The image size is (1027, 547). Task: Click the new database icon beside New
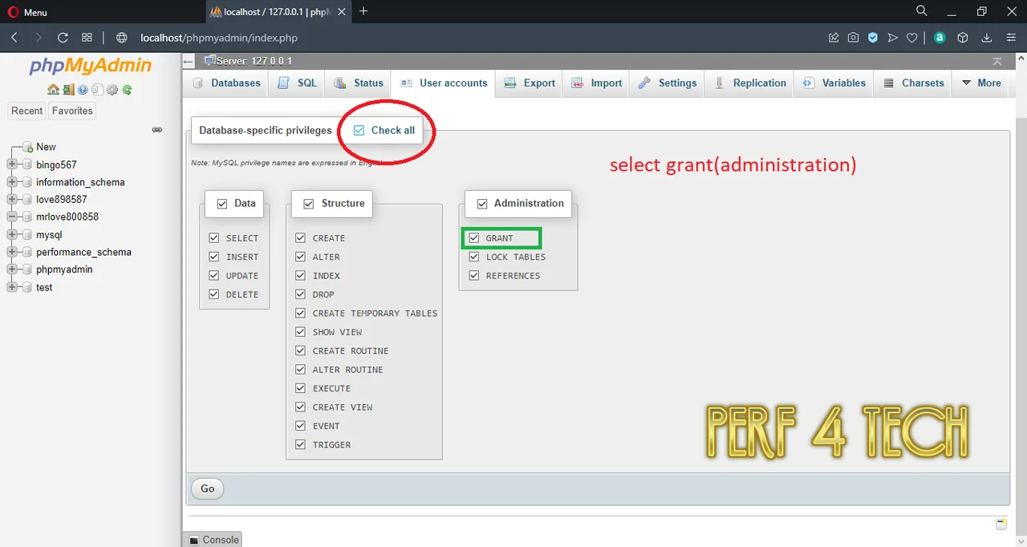point(28,148)
